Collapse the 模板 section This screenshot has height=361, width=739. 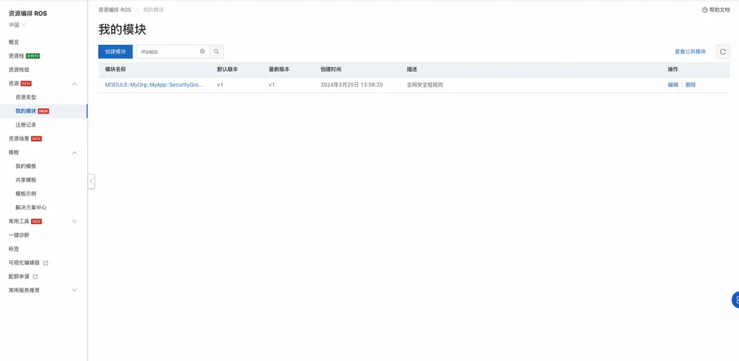pos(75,153)
